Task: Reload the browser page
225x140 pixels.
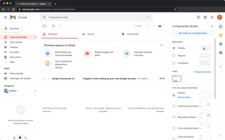Action: [13, 9]
